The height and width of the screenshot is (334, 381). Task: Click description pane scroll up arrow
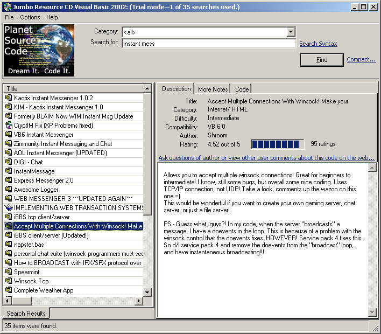(x=372, y=168)
